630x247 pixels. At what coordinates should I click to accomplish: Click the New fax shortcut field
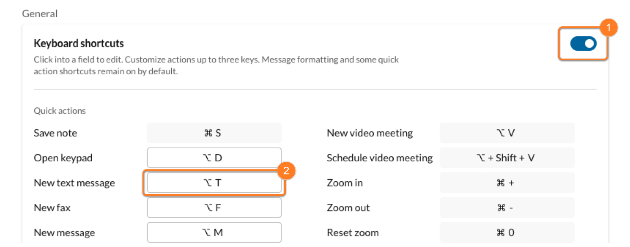[x=214, y=208]
